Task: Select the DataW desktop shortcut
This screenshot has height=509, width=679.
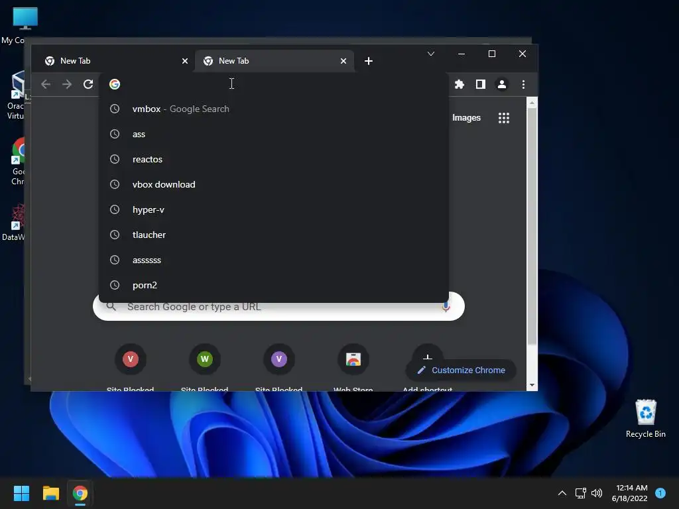Action: pos(14,223)
